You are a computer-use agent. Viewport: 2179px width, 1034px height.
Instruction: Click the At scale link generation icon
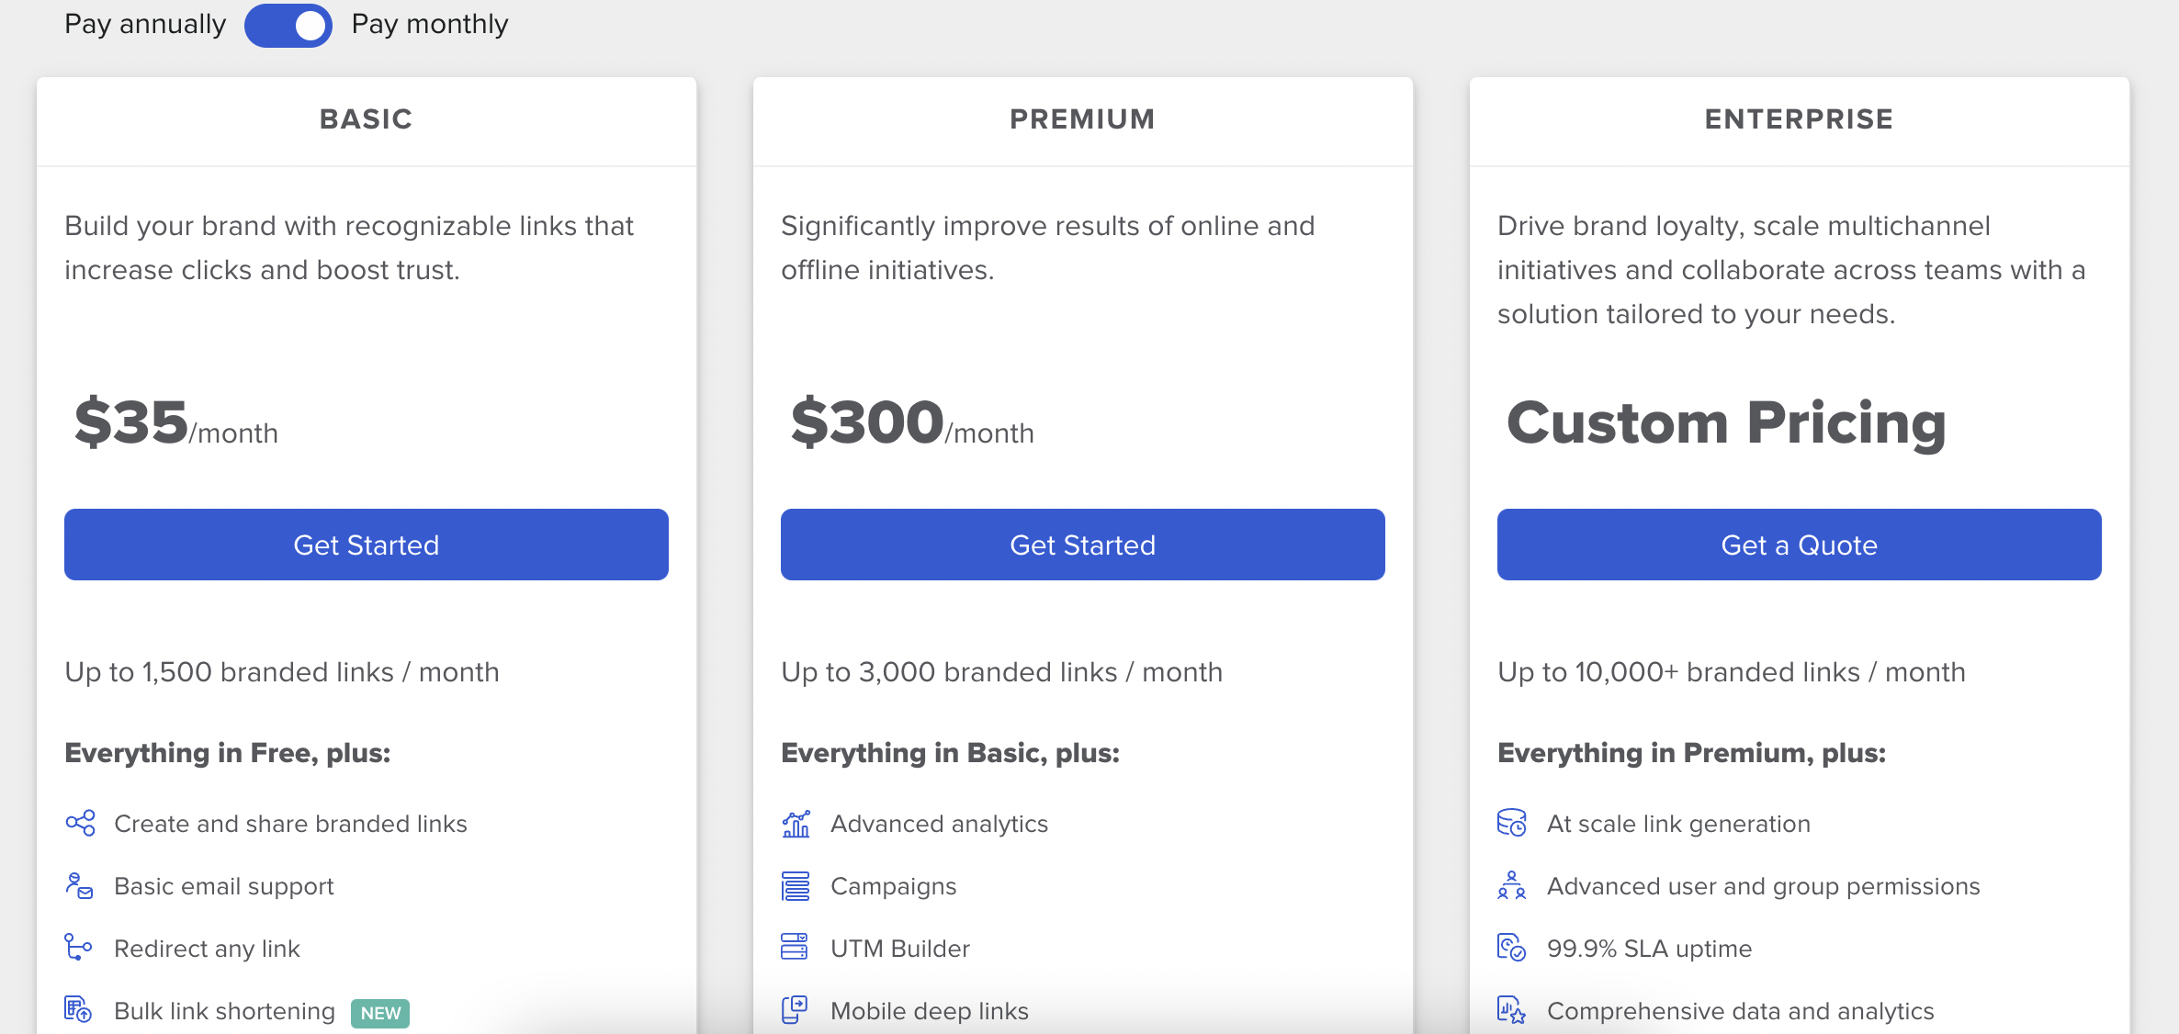1511,823
